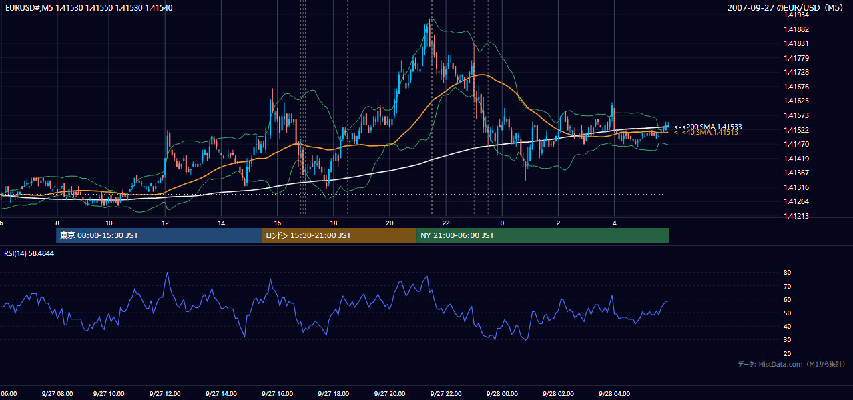The width and height of the screenshot is (853, 400).
Task: Click the 9/28 00:00 time axis label
Action: [x=502, y=393]
